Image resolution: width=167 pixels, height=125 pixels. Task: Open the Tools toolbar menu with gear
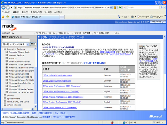[x=156, y=17]
